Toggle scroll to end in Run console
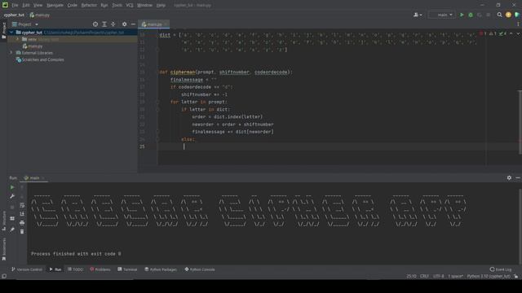Image resolution: width=522 pixels, height=293 pixels. tap(22, 214)
